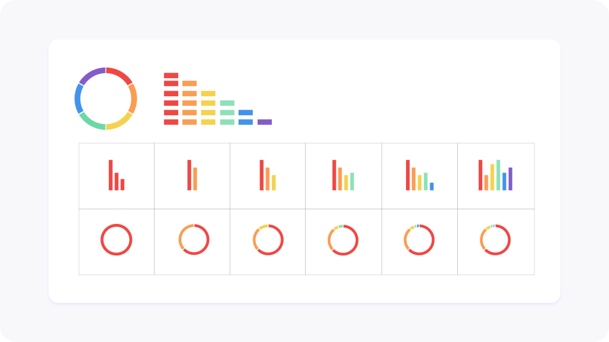This screenshot has height=342, width=609.
Task: Select the green column in stacked chart
Action: (x=227, y=112)
